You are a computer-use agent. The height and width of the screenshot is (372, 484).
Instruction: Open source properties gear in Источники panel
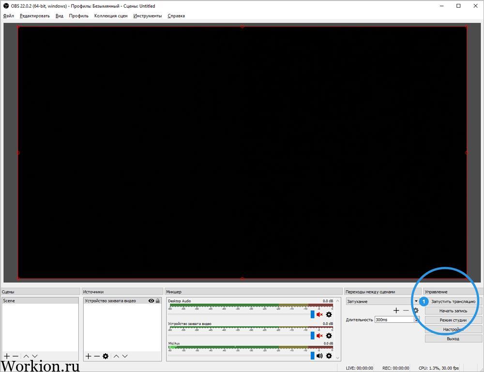pyautogui.click(x=106, y=356)
